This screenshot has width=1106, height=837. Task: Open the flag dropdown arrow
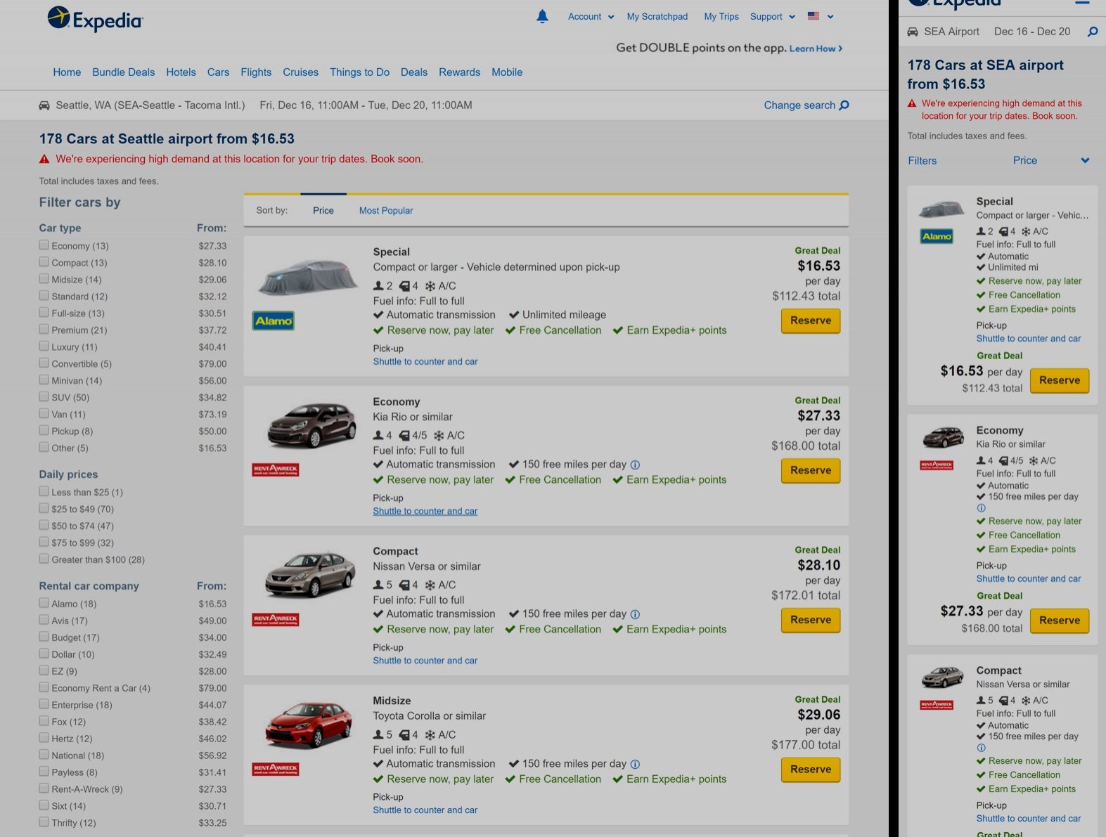coord(830,17)
